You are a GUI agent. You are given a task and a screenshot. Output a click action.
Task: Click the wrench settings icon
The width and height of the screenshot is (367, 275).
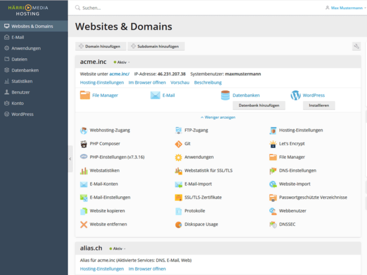tap(356, 46)
